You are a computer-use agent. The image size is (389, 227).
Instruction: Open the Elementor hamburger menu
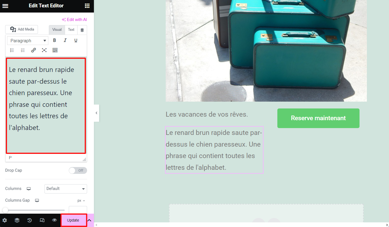5,6
